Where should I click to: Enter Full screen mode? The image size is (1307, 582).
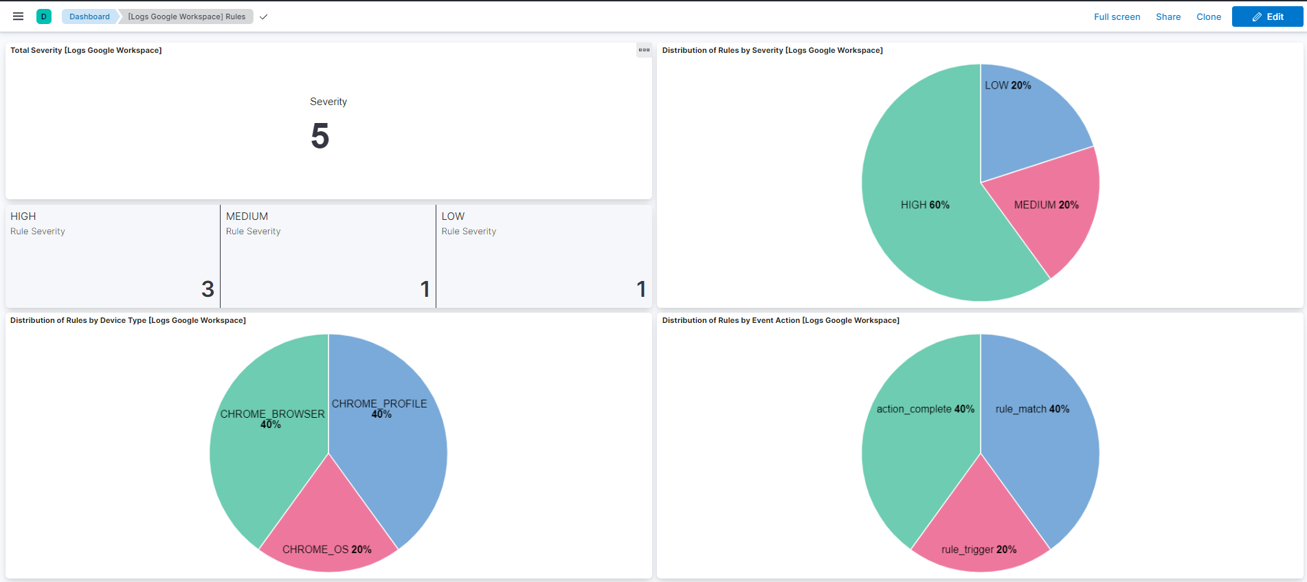tap(1117, 16)
